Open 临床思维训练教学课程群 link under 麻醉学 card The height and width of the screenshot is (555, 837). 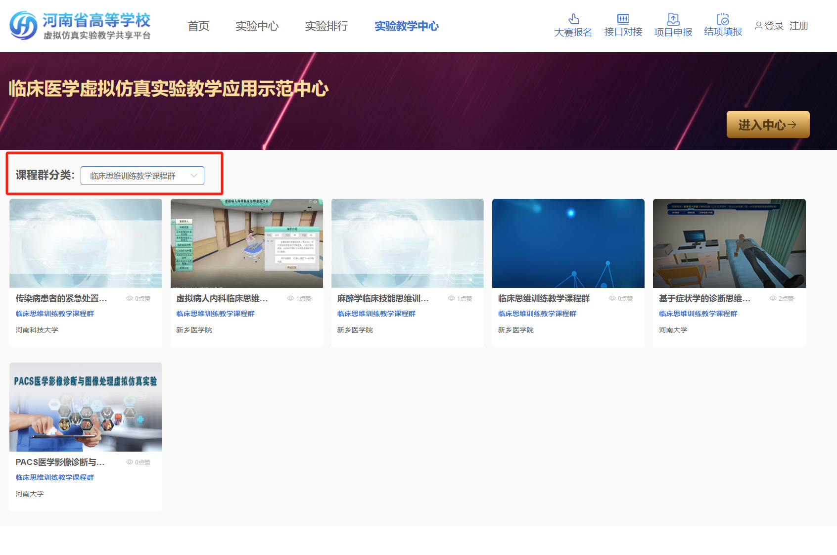coord(376,313)
